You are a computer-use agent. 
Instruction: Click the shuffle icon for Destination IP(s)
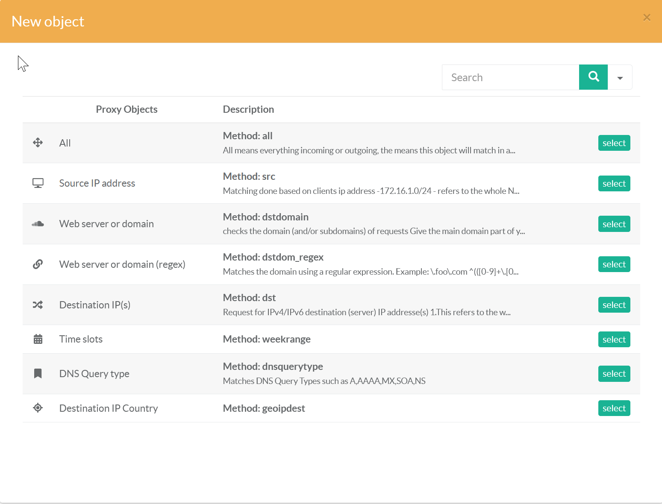tap(38, 305)
